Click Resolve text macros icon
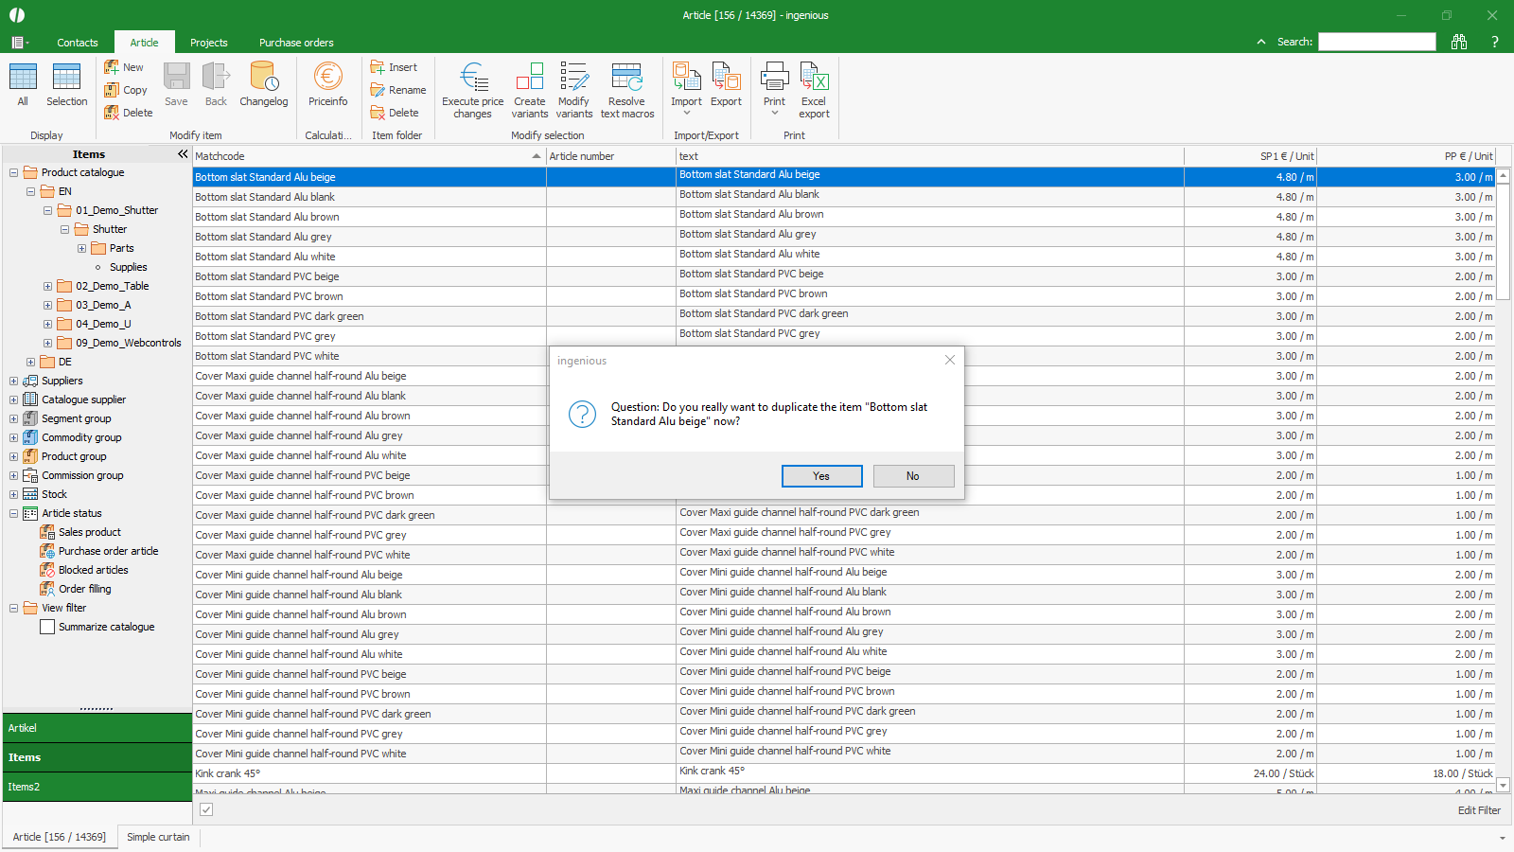1514x852 pixels. [x=626, y=78]
